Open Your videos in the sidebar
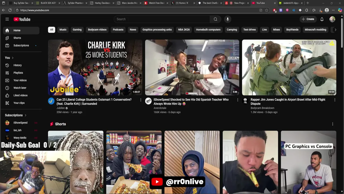The image size is (344, 194). click(21, 80)
